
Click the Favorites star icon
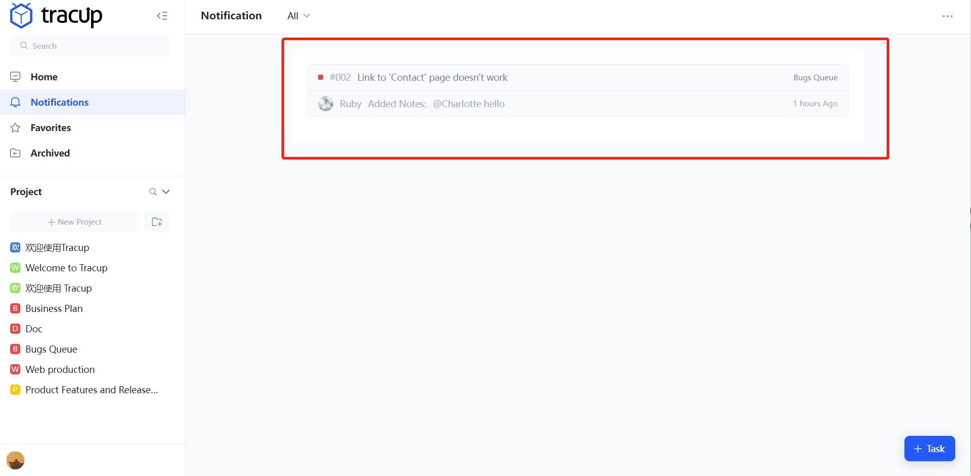[x=15, y=128]
